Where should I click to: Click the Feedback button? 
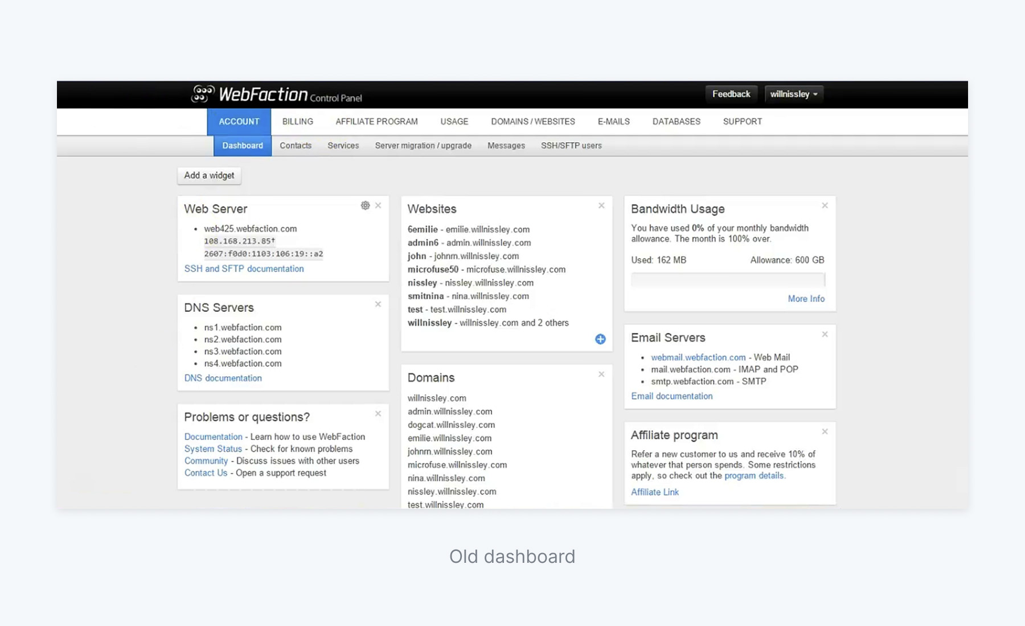731,94
